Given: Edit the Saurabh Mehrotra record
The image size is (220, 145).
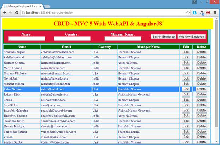Looking at the screenshot, I should click(186, 111).
